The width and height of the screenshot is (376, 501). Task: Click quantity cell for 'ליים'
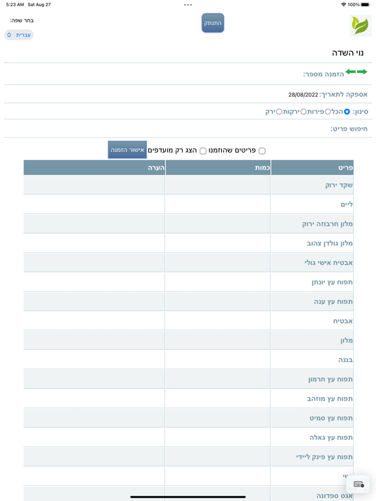[218, 204]
